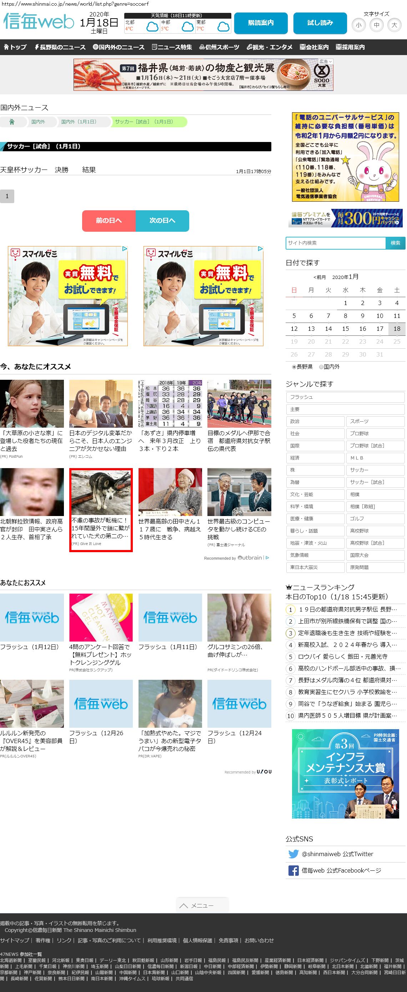Open the official Facebook page icon
The image size is (407, 992).
tap(293, 870)
